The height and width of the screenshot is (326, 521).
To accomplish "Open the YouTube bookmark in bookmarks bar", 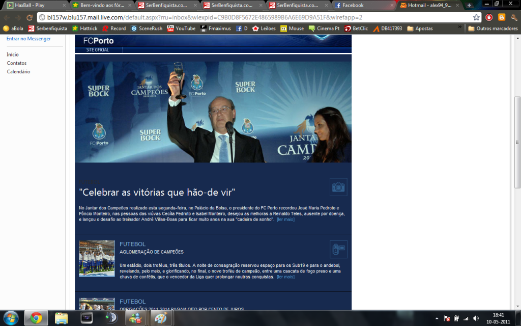I will pos(182,29).
